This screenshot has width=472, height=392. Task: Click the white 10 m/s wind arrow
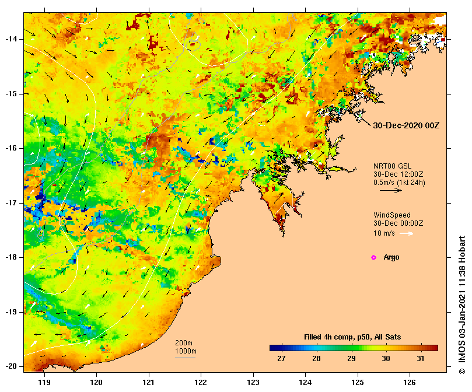coord(407,233)
